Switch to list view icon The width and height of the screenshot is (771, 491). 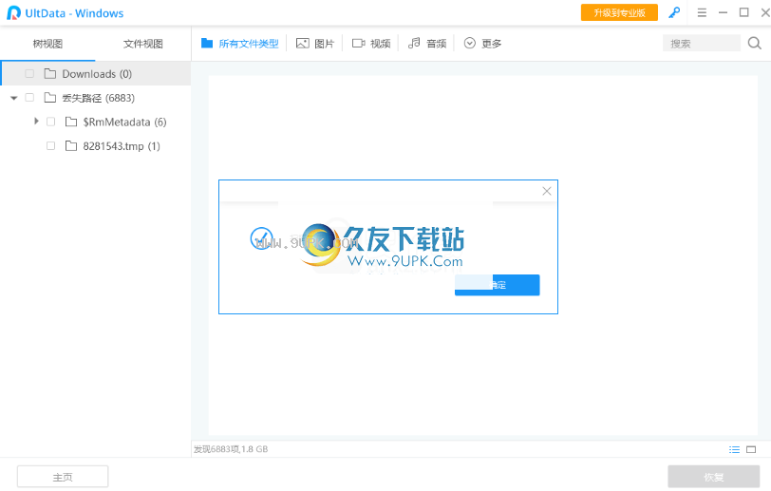click(x=734, y=449)
